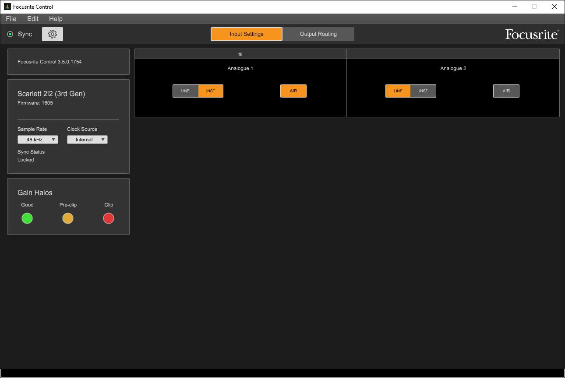This screenshot has height=378, width=565.
Task: Click the 'Sync Status' label
Action: click(31, 152)
